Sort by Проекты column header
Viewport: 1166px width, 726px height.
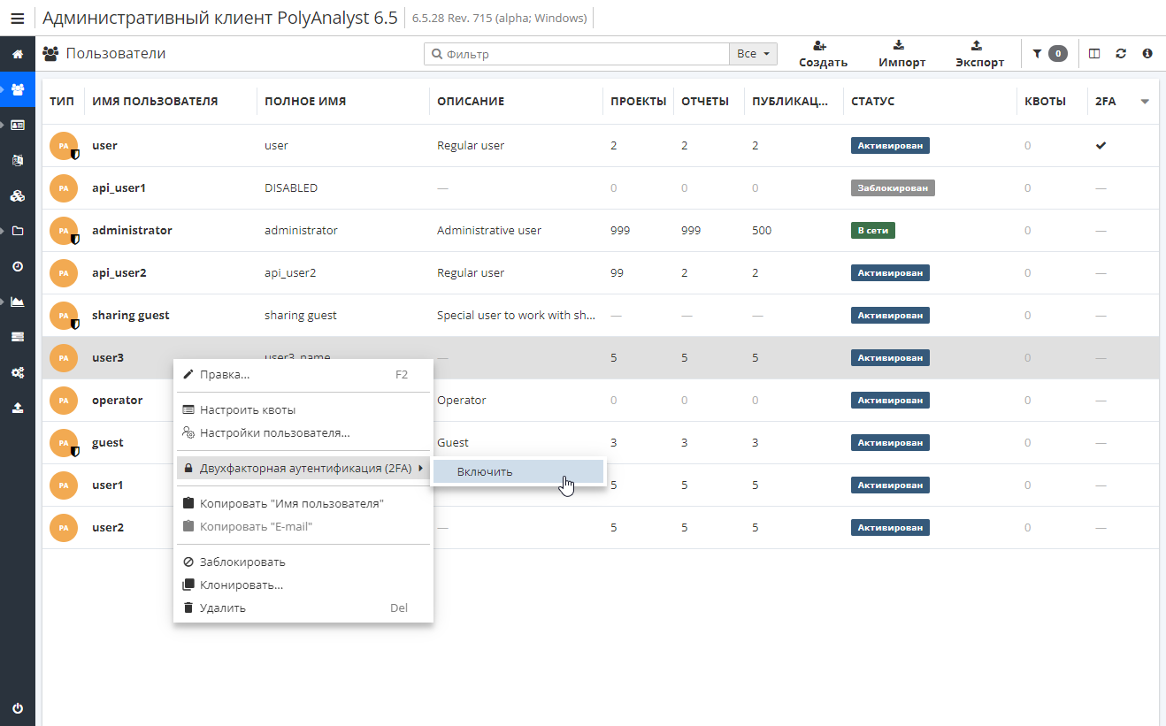tap(638, 102)
